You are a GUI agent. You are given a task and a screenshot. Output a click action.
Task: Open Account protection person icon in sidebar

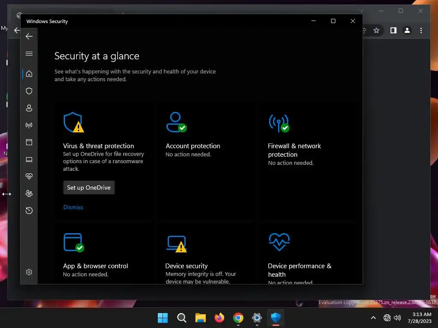[x=29, y=108]
